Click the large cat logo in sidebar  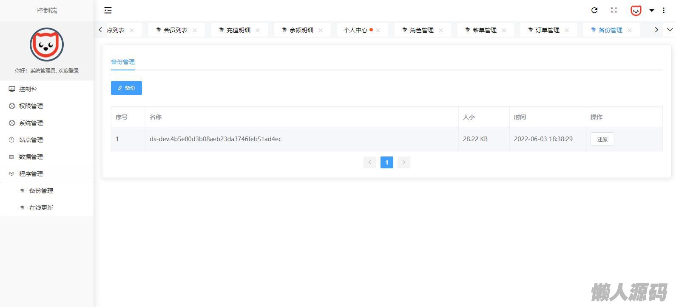click(47, 45)
